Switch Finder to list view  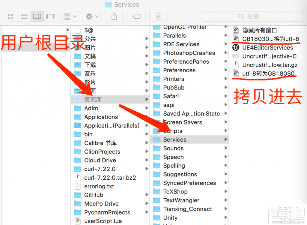pos(24,16)
